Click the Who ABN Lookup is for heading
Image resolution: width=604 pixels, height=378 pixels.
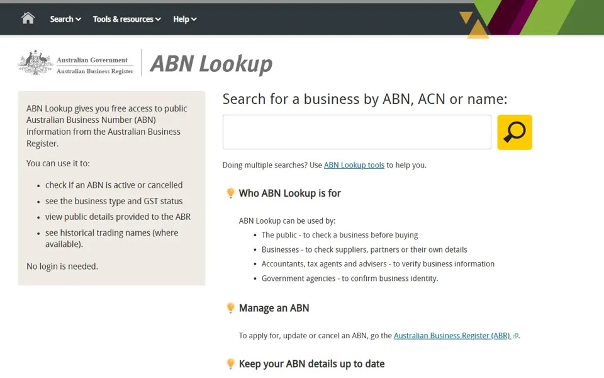(289, 193)
